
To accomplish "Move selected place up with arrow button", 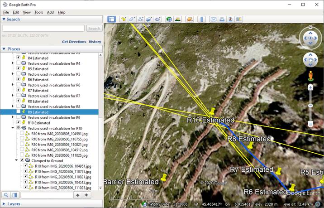I will pos(78,195).
